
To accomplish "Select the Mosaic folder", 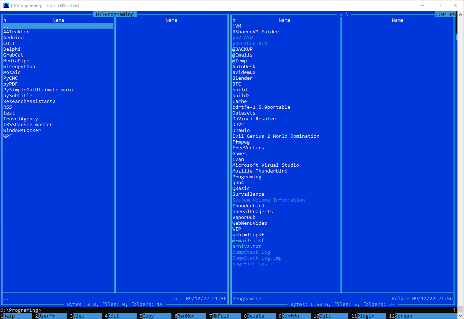I will [x=12, y=72].
